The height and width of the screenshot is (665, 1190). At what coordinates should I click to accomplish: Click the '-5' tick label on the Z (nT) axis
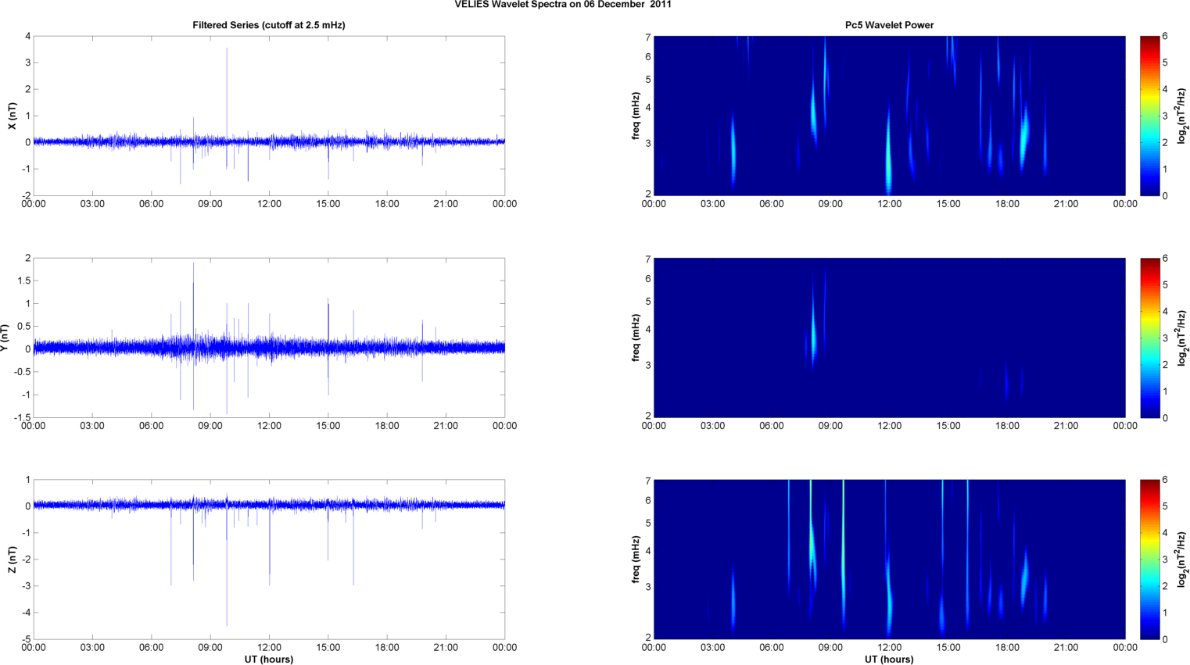point(25,639)
